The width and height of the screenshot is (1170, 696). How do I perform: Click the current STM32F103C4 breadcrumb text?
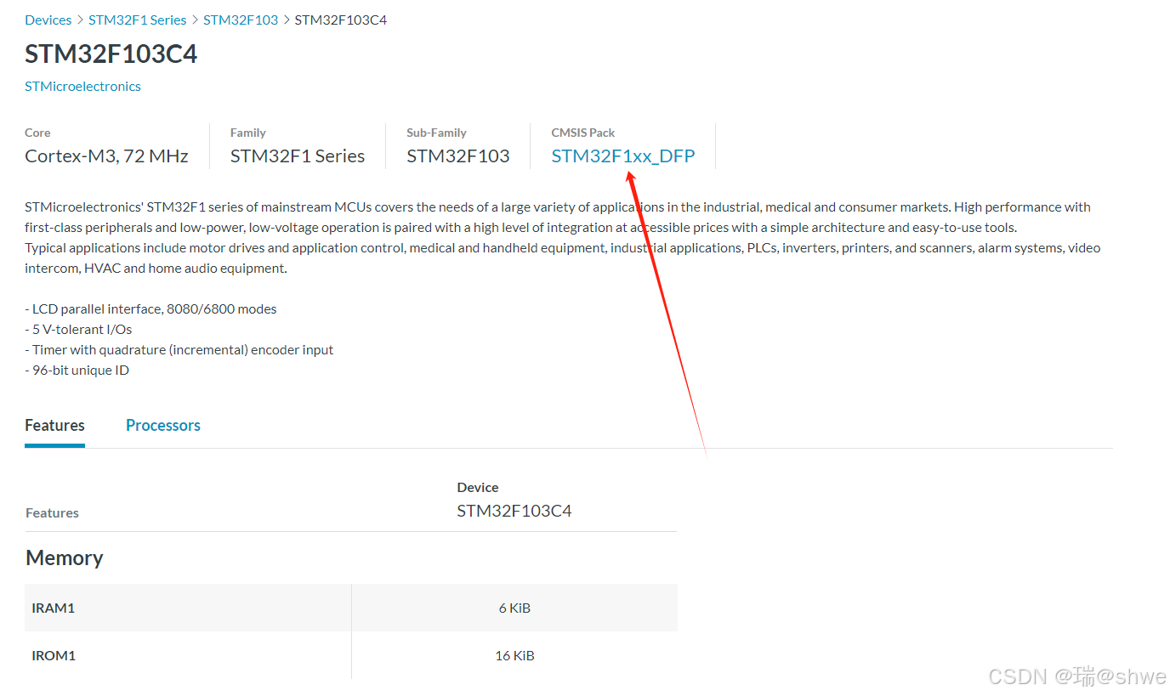[x=340, y=20]
